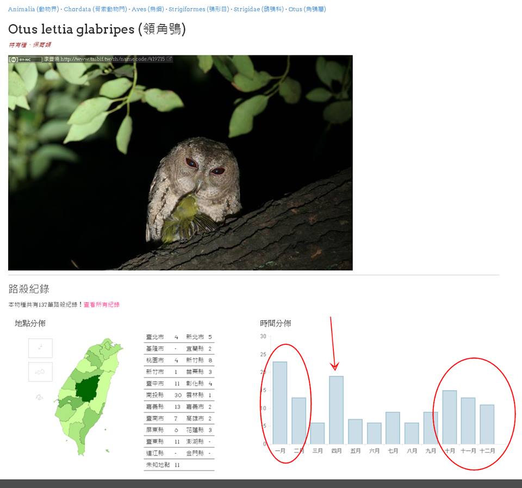This screenshot has width=522, height=488.
Task: Click the owl photo
Action: (x=180, y=163)
